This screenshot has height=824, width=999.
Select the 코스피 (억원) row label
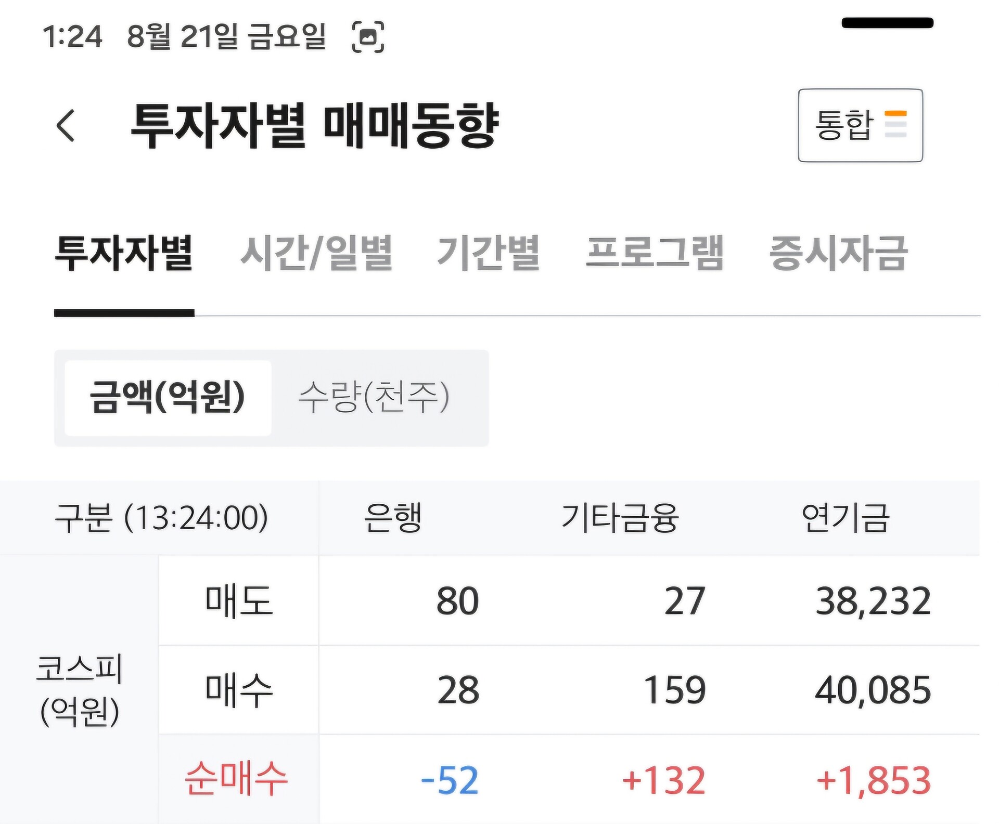[80, 690]
